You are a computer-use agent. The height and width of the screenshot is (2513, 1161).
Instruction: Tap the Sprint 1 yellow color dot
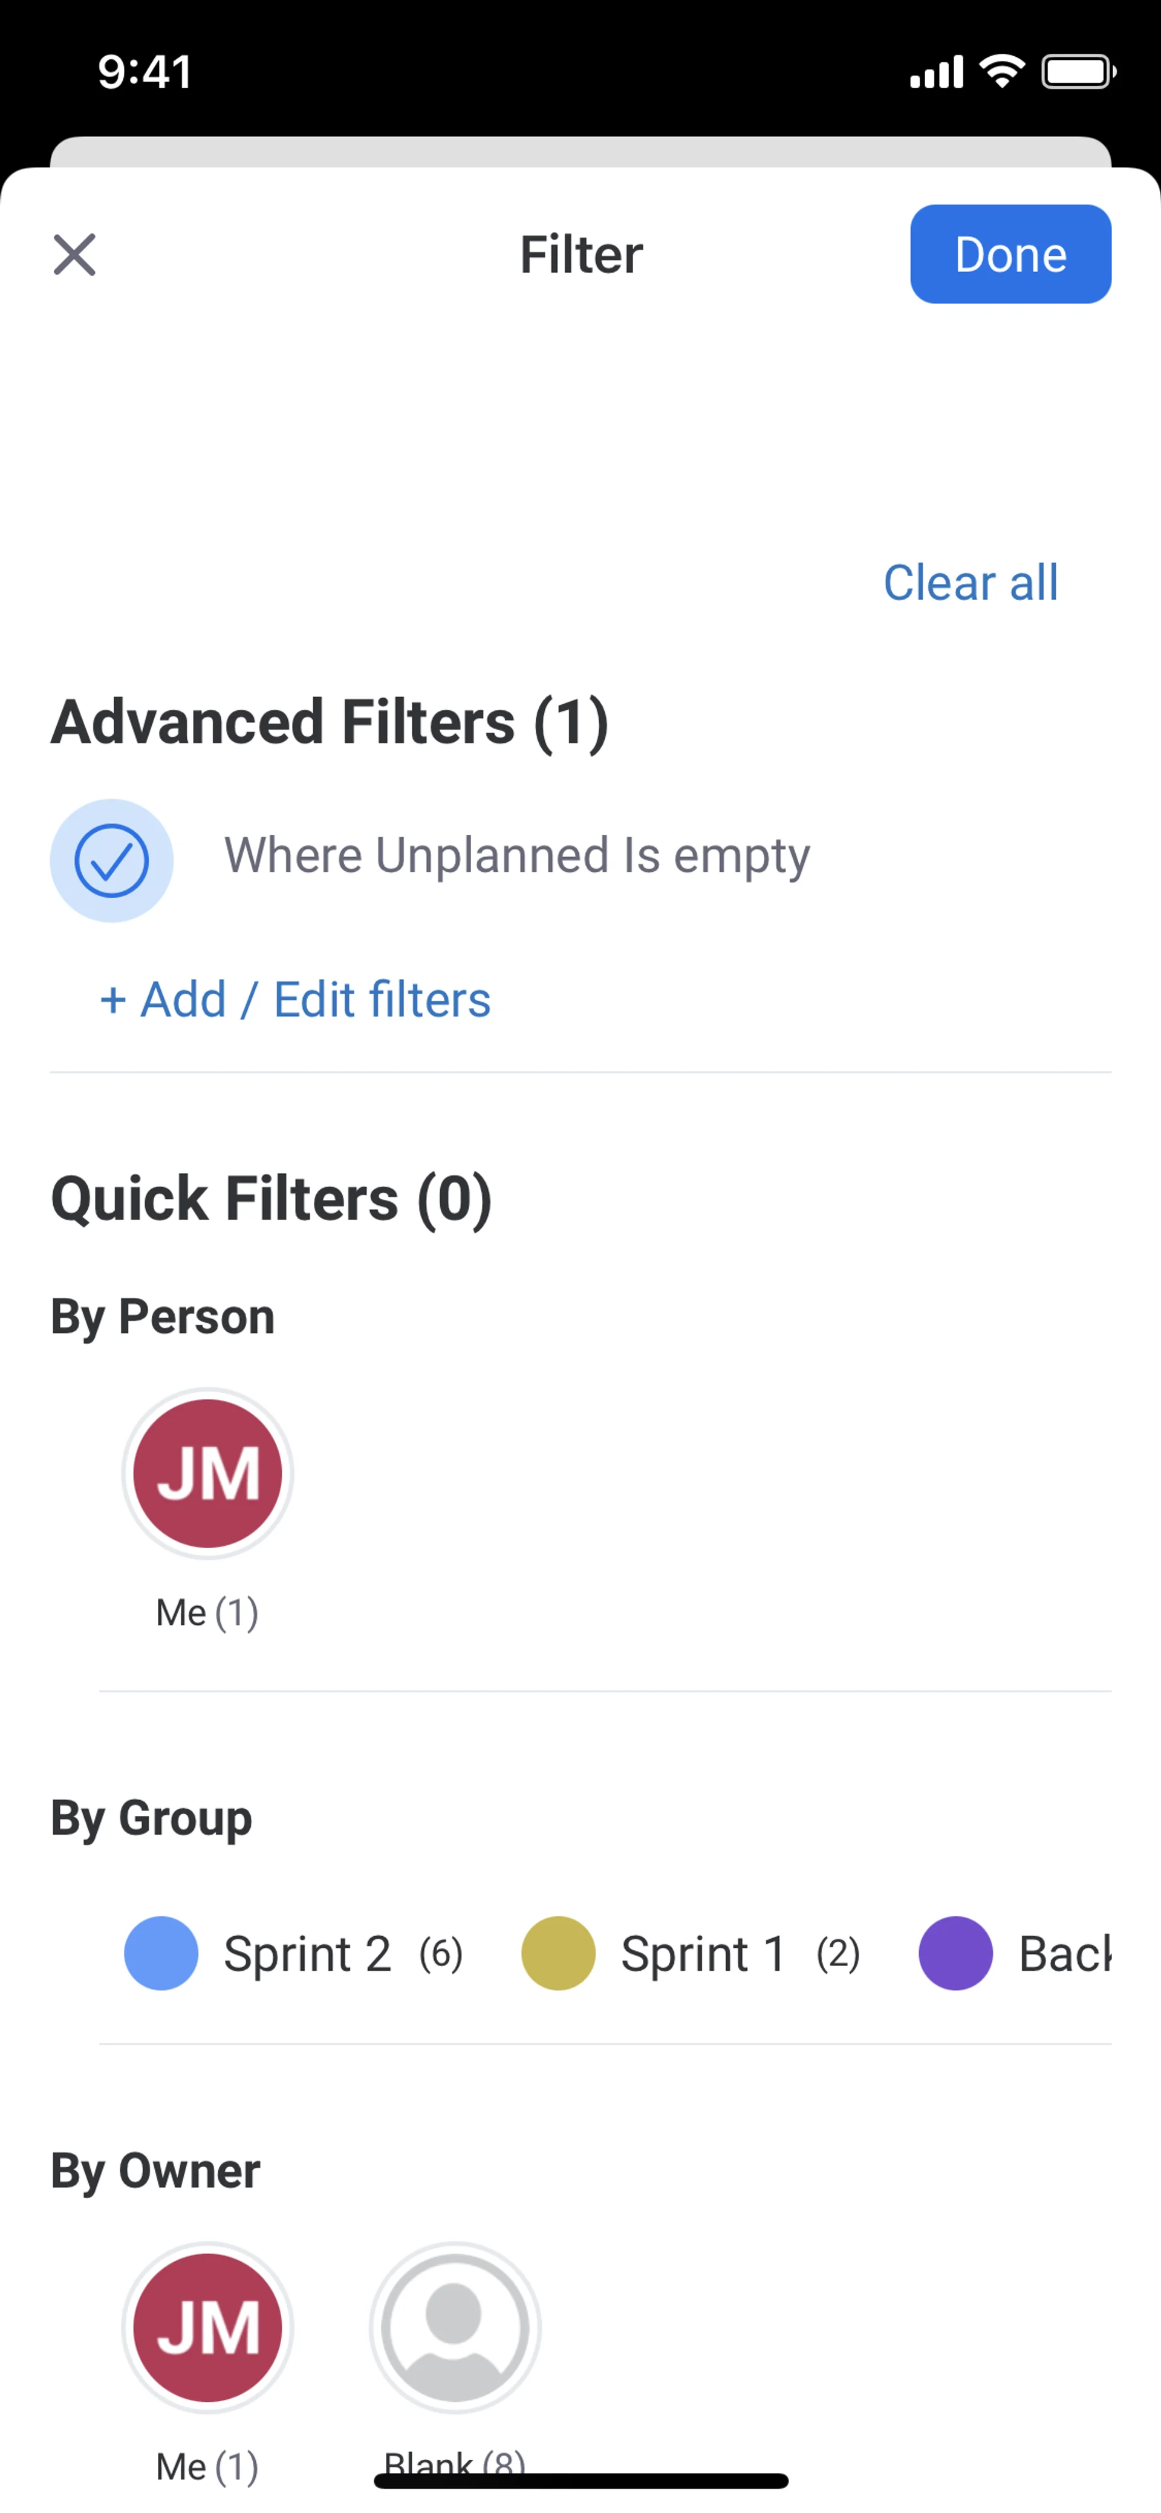558,1953
